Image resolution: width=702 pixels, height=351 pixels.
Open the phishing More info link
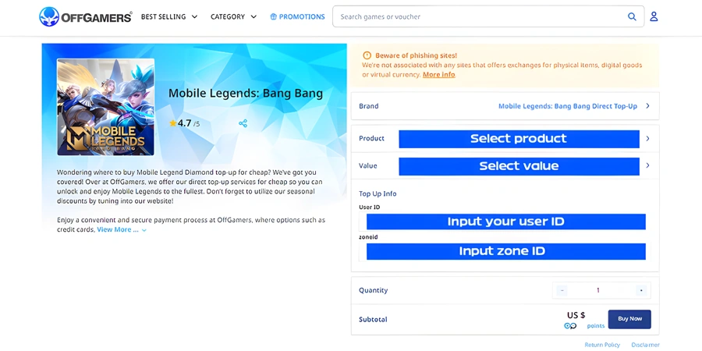[438, 75]
